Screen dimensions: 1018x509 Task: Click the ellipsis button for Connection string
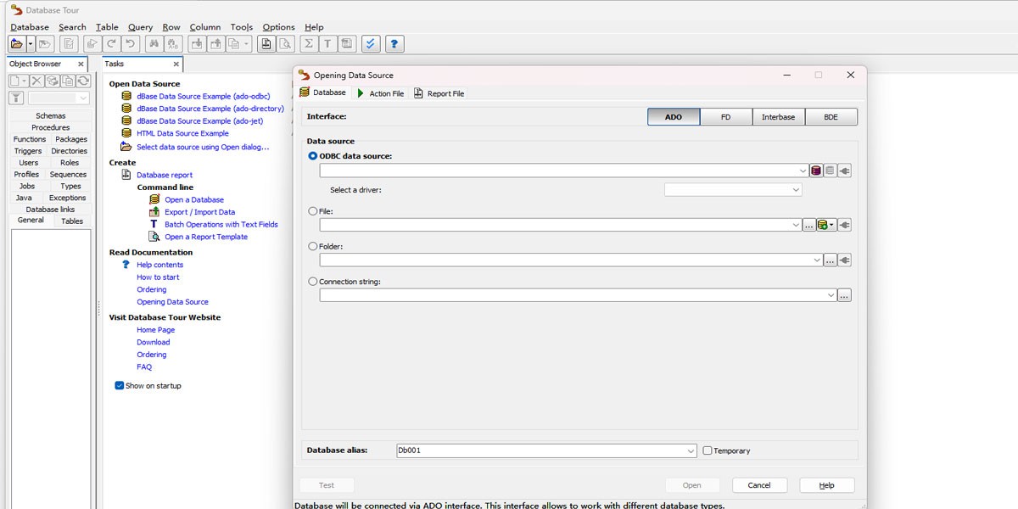(x=844, y=295)
